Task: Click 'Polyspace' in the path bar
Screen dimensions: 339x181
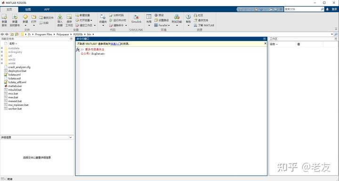Action: (63, 34)
